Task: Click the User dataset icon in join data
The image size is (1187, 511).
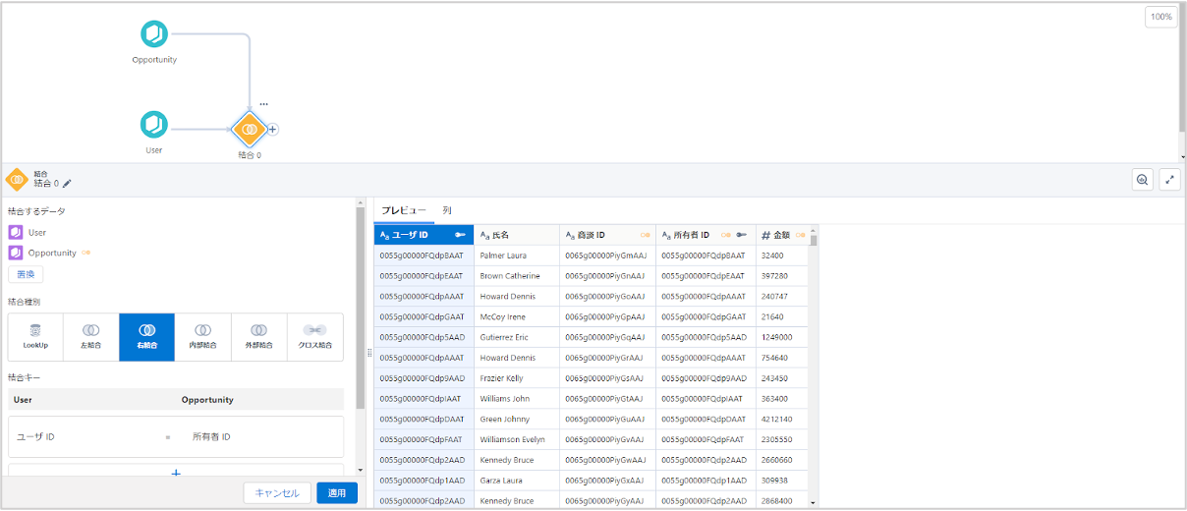Action: point(16,233)
